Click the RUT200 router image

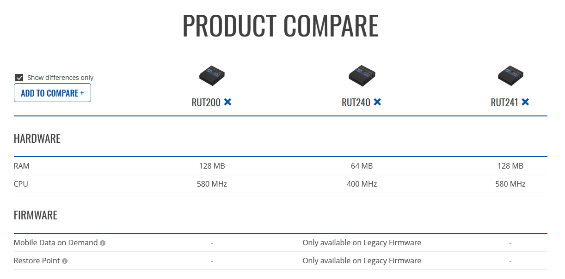[212, 75]
